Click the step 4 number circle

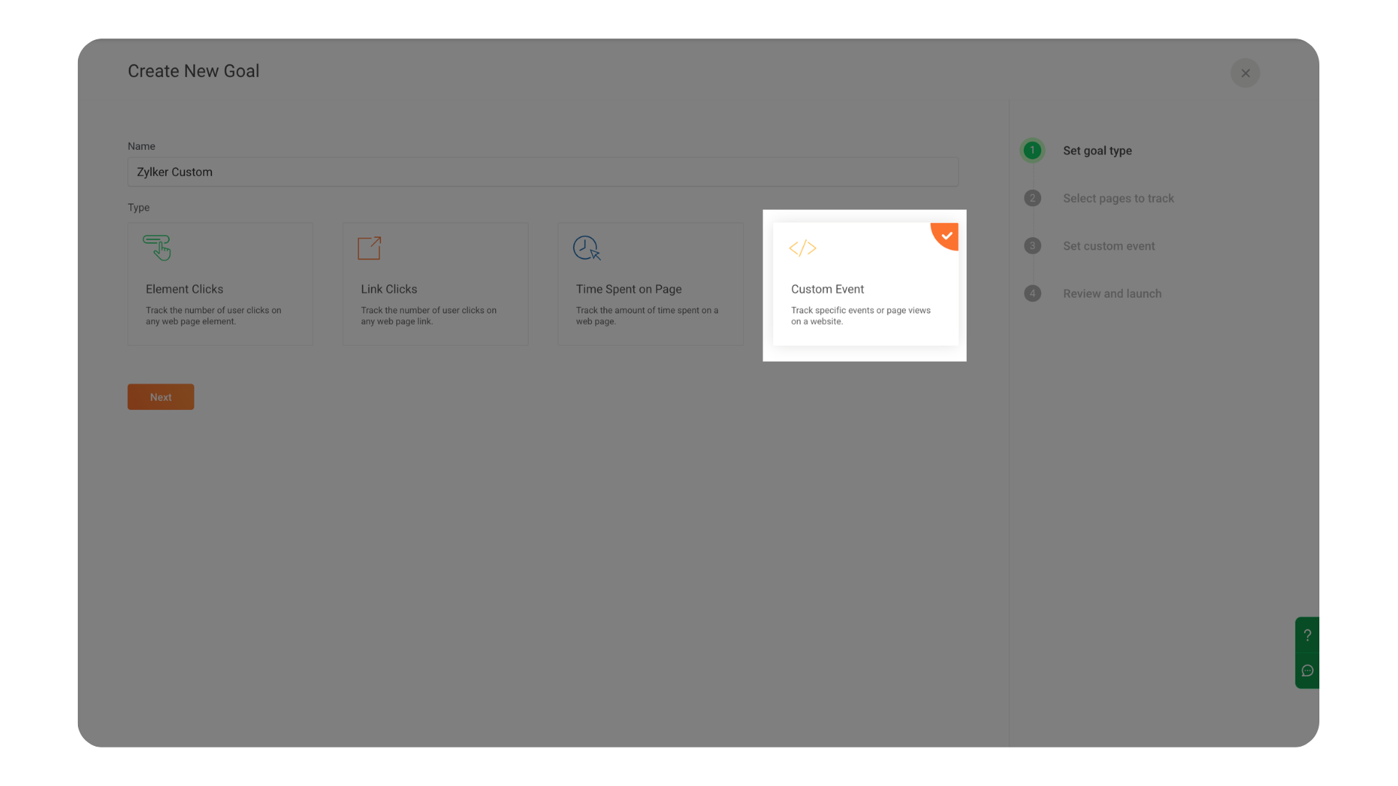coord(1032,293)
